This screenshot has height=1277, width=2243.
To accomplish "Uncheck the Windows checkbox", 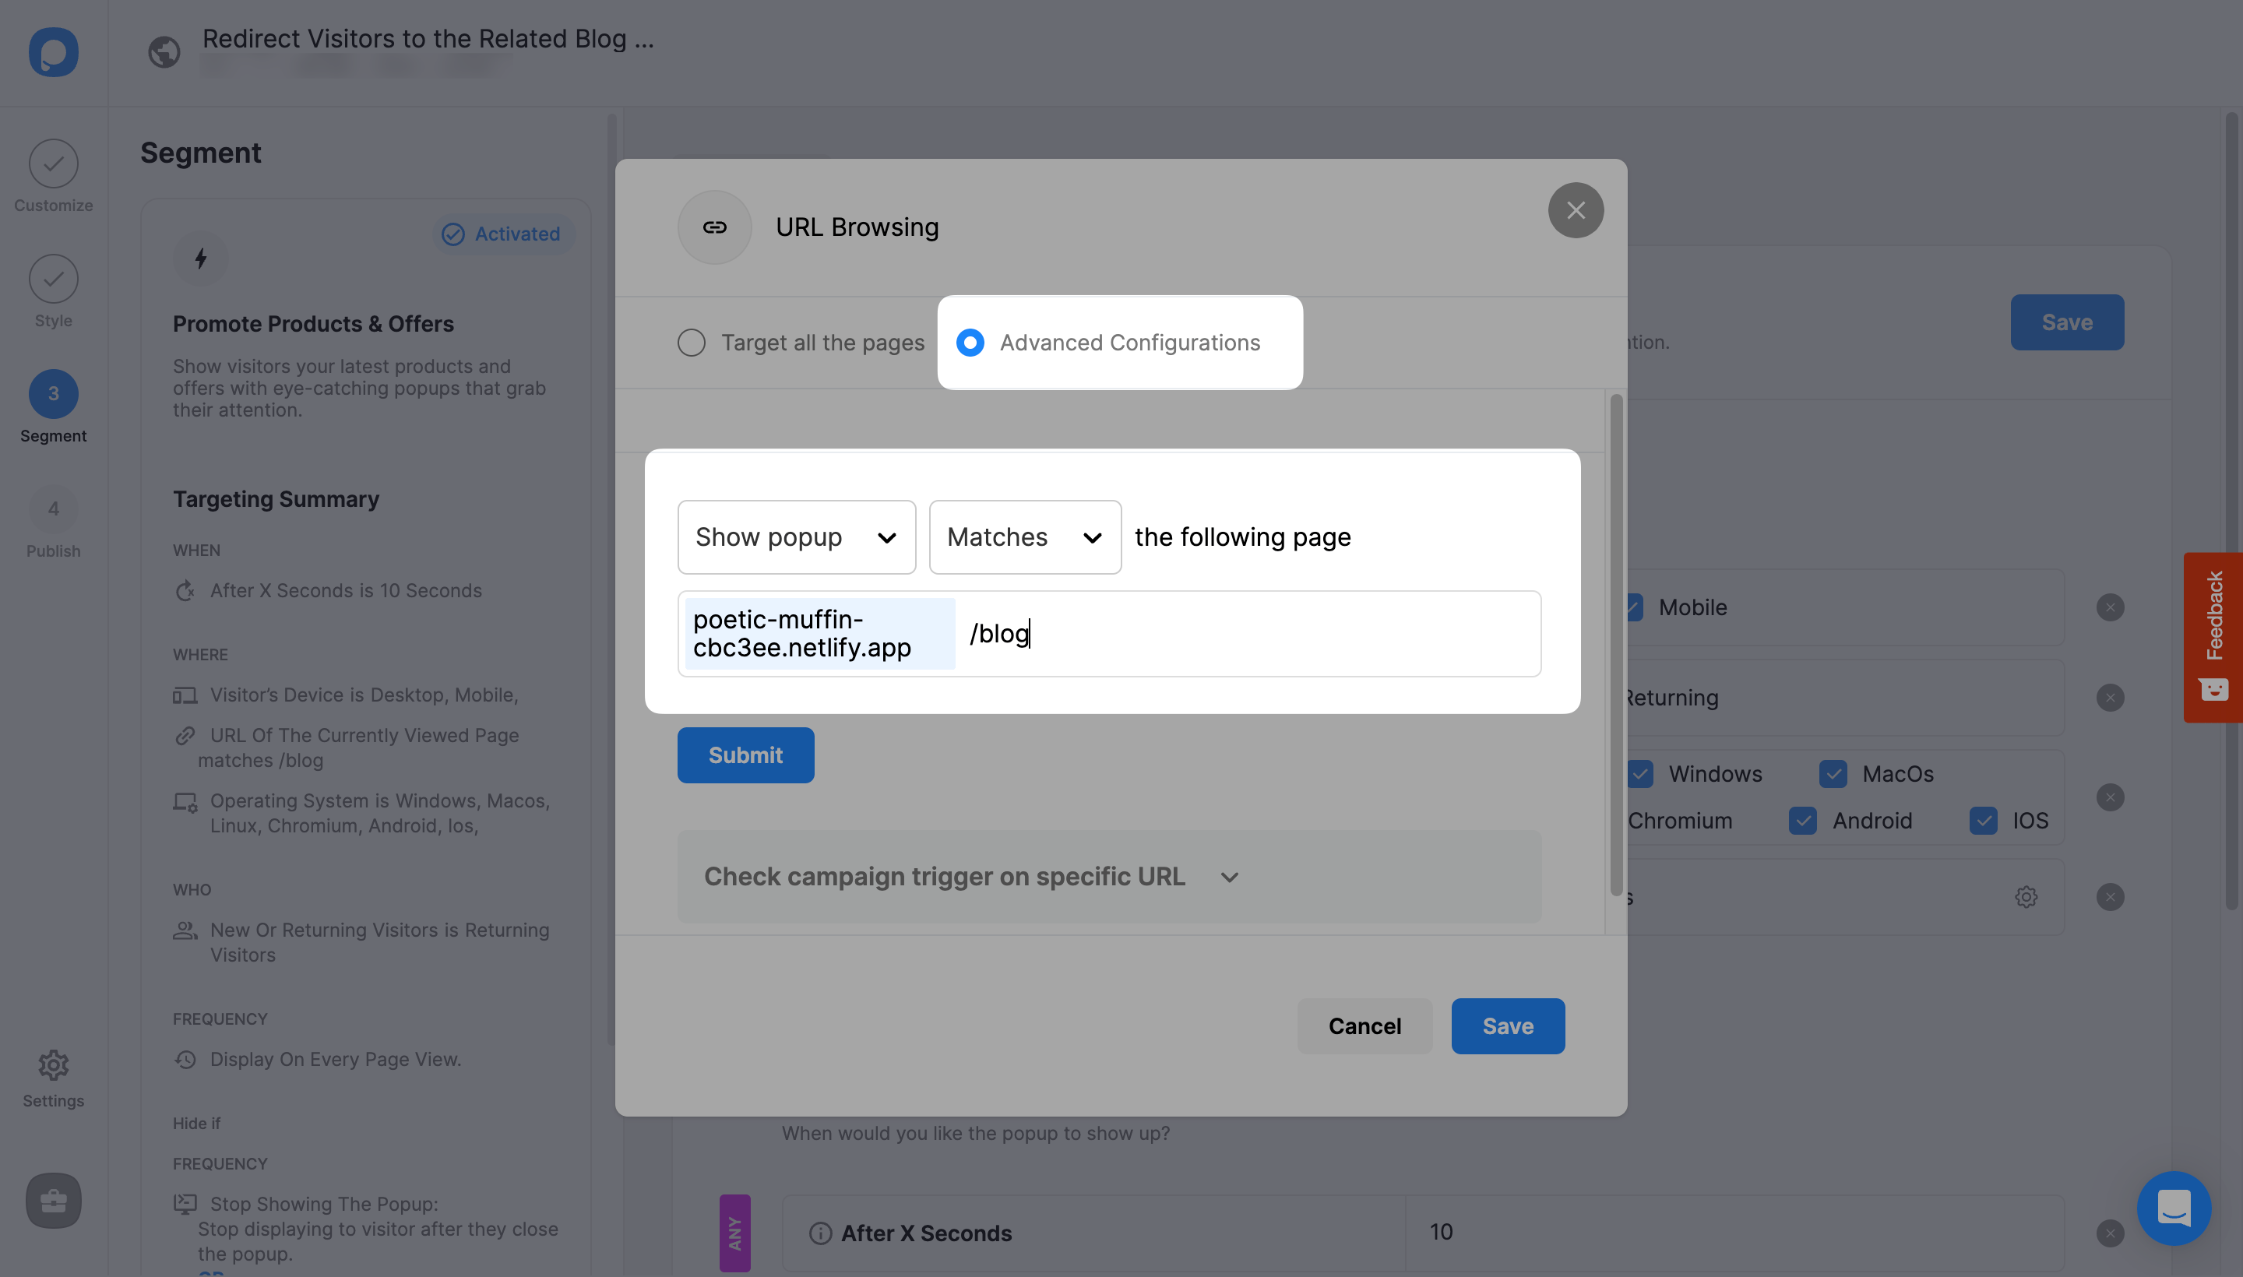I will point(1640,773).
